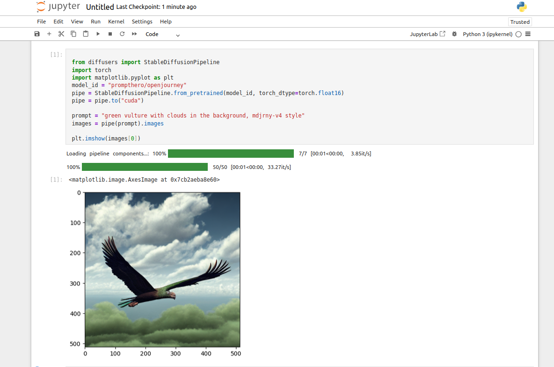The width and height of the screenshot is (554, 367).
Task: Open the Settings menu
Action: (142, 22)
